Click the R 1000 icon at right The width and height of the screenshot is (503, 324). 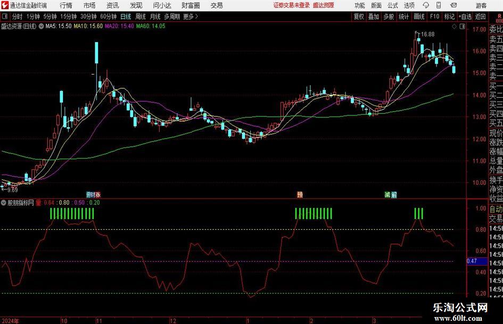click(499, 18)
